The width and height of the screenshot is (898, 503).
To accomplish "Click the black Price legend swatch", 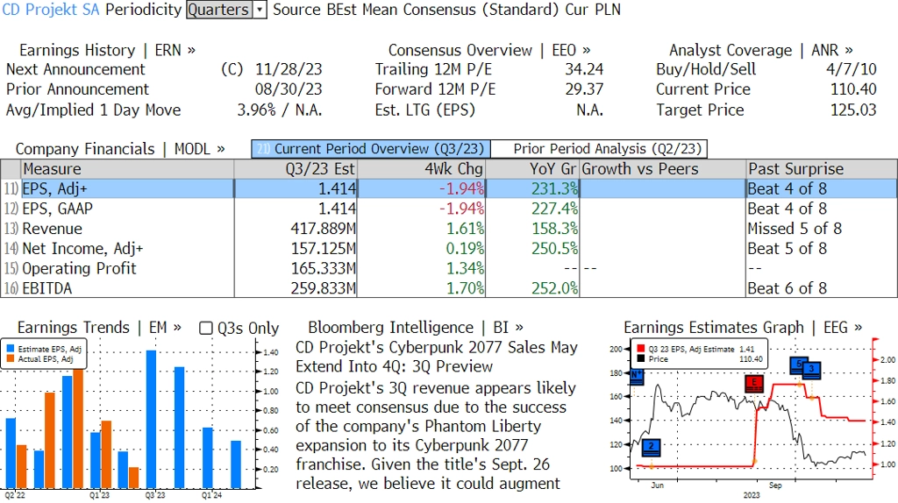I will pos(640,358).
